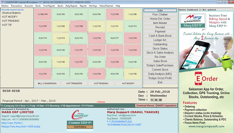Click KOT TRANSFER button
Image resolution: width=234 pixels, height=133 pixels.
pyautogui.click(x=74, y=84)
